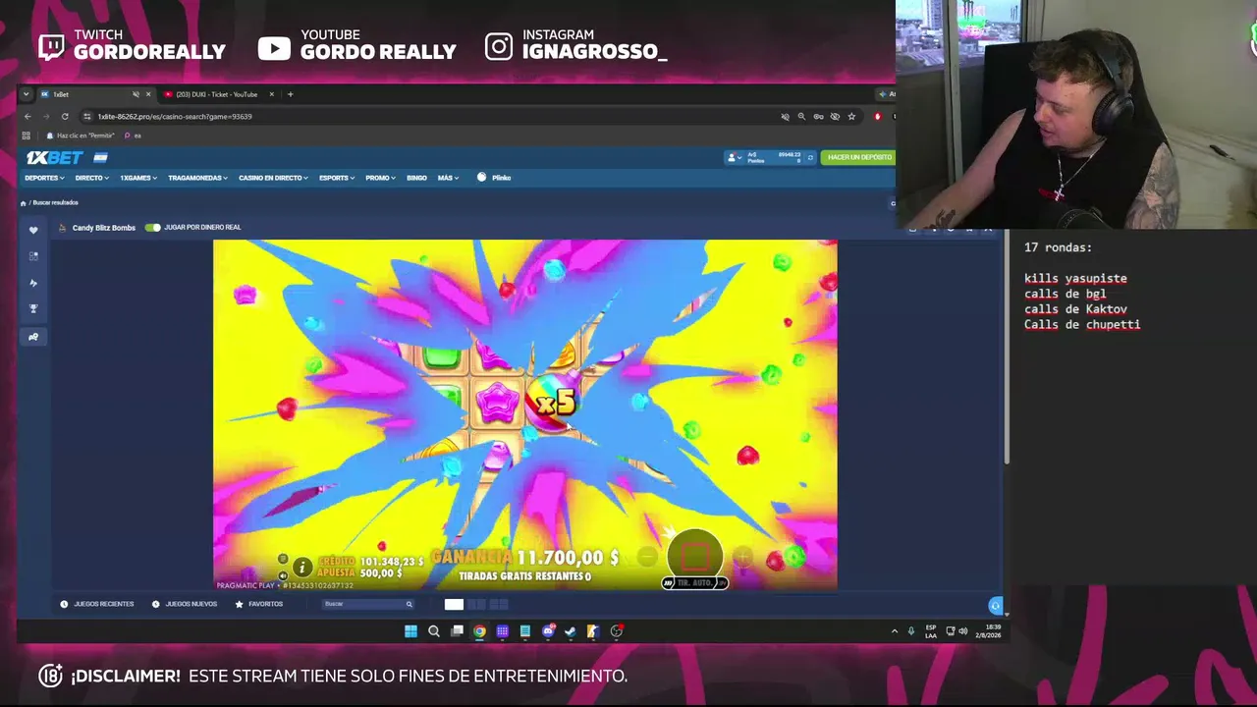Screen dimensions: 1257x707
Task: Click the browser address bar URL
Action: tap(175, 116)
